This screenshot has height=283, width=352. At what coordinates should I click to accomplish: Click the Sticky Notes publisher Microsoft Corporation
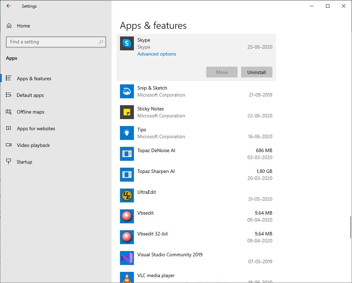161,116
